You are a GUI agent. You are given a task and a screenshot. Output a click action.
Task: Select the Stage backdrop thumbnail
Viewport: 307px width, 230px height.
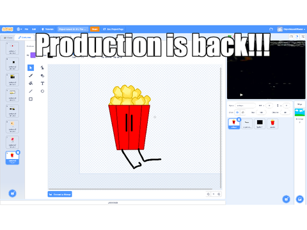(300, 112)
